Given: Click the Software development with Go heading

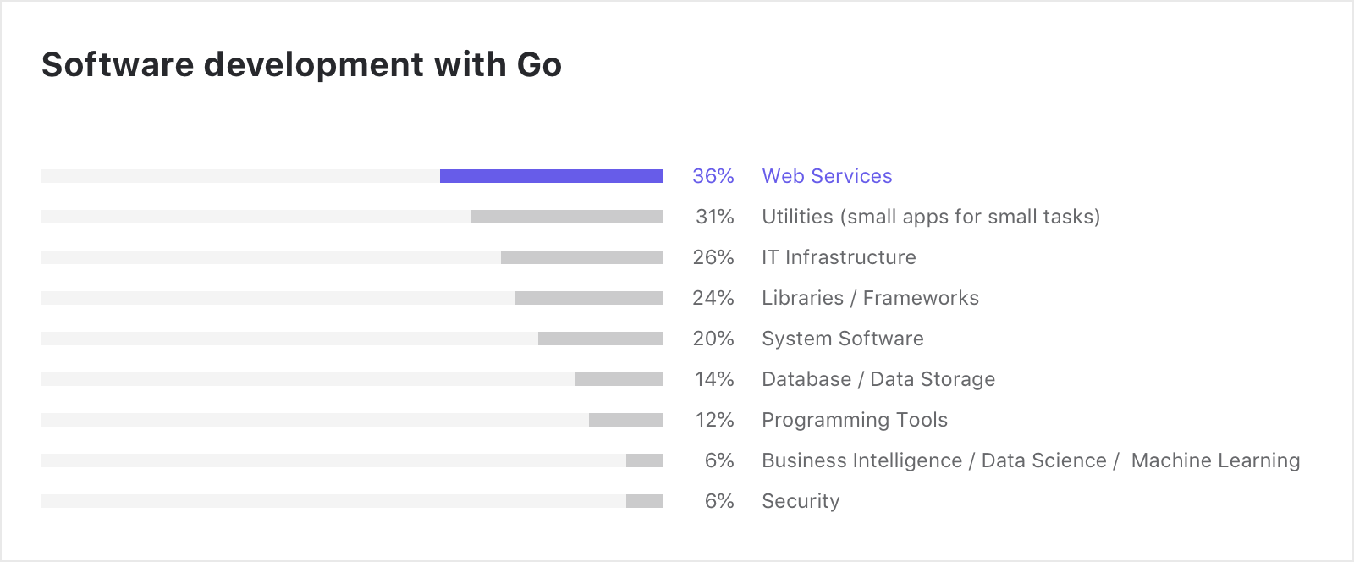Looking at the screenshot, I should pos(302,64).
